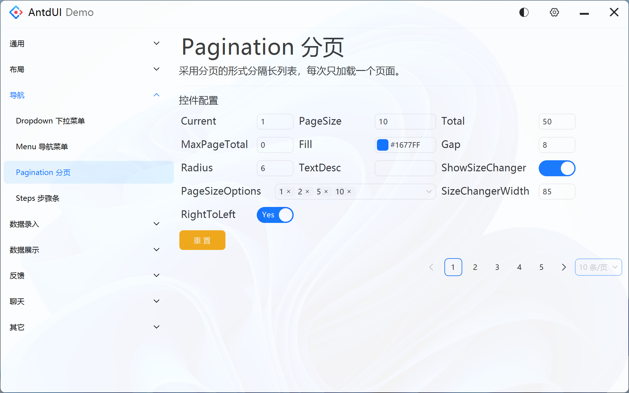Remove the '10' tag from PageSizeOptions
This screenshot has height=393, width=629.
pyautogui.click(x=349, y=191)
